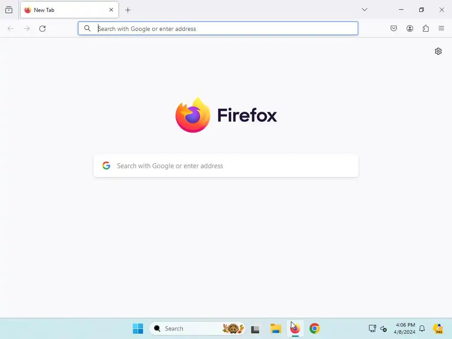Select the New Tab tab
The height and width of the screenshot is (339, 452).
point(69,10)
